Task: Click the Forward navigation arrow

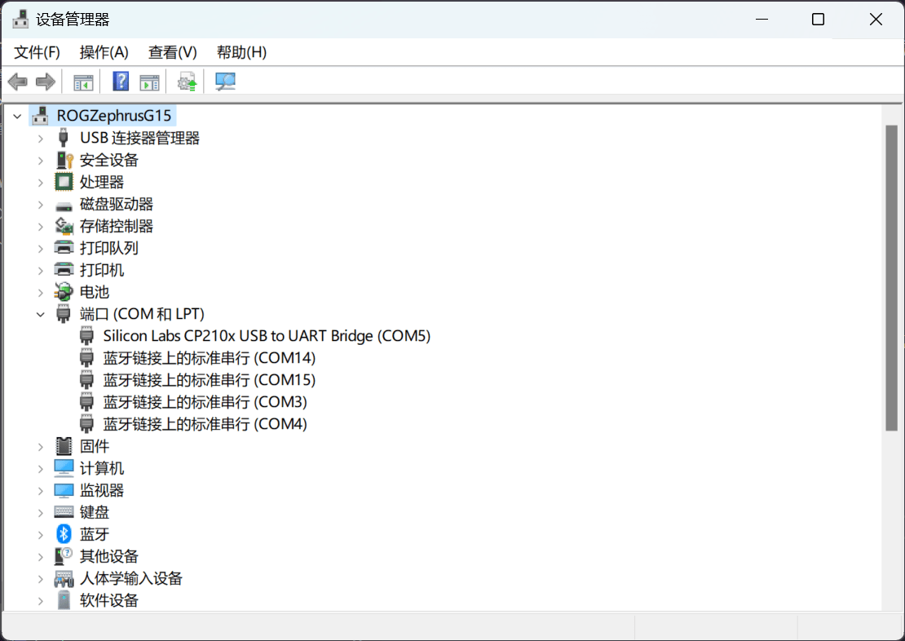Action: tap(45, 81)
